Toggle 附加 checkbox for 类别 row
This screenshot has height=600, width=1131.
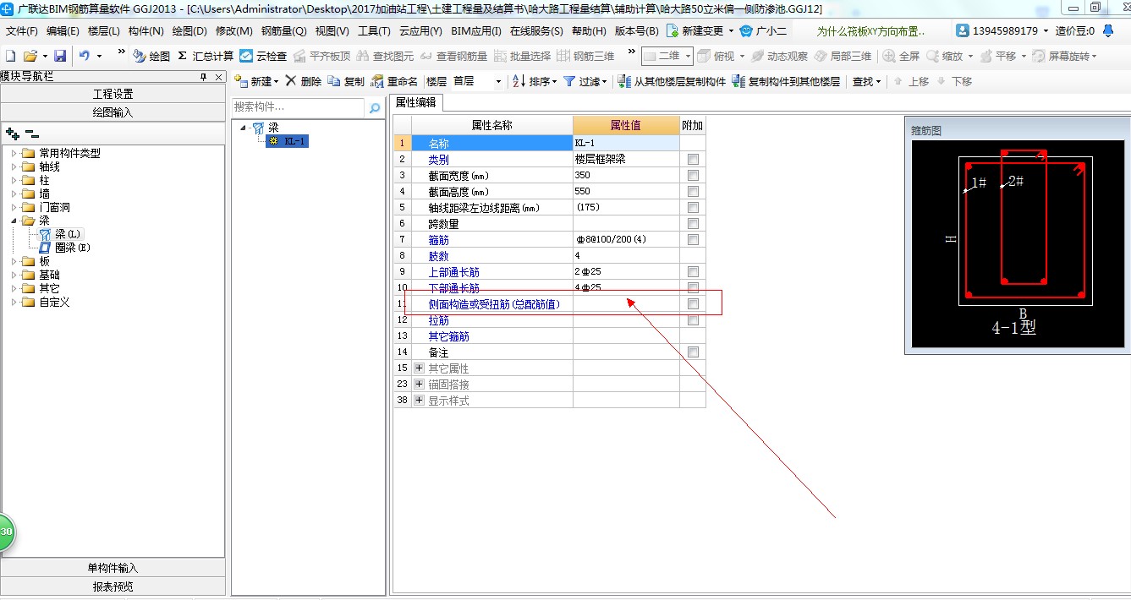693,159
